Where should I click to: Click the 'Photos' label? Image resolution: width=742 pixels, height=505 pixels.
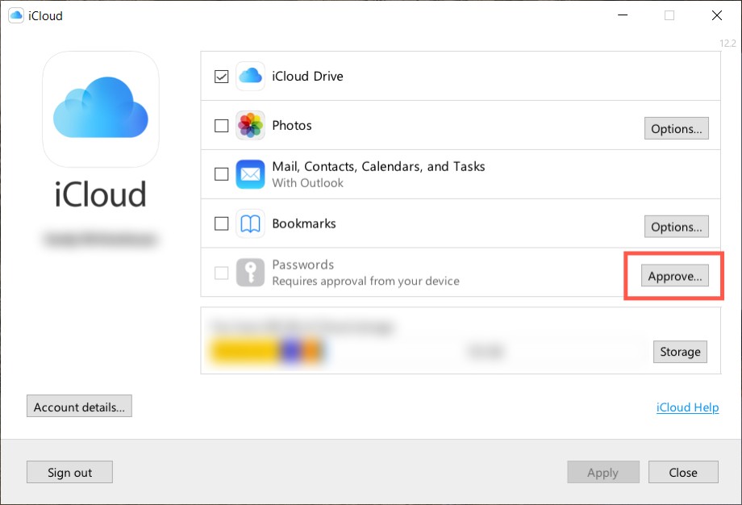tap(292, 125)
